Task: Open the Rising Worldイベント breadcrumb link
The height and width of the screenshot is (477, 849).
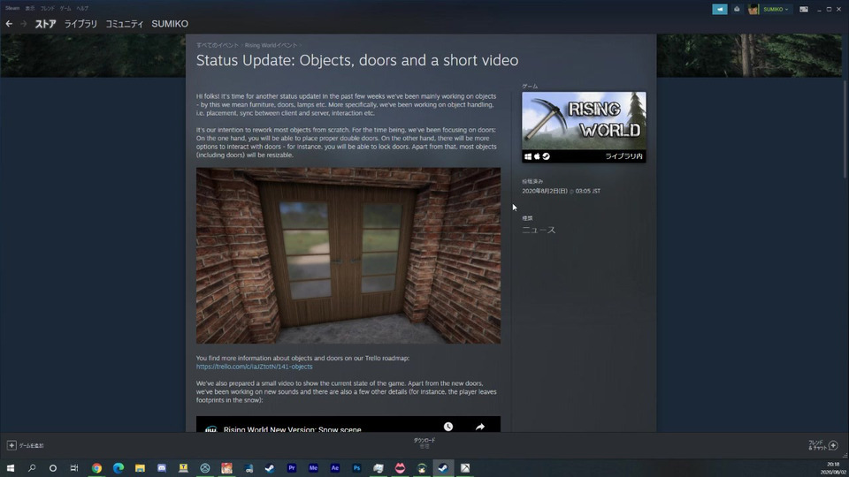Action: [x=271, y=45]
